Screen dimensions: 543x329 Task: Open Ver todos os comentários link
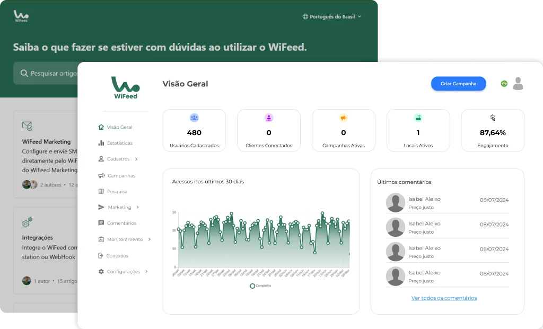(x=444, y=298)
